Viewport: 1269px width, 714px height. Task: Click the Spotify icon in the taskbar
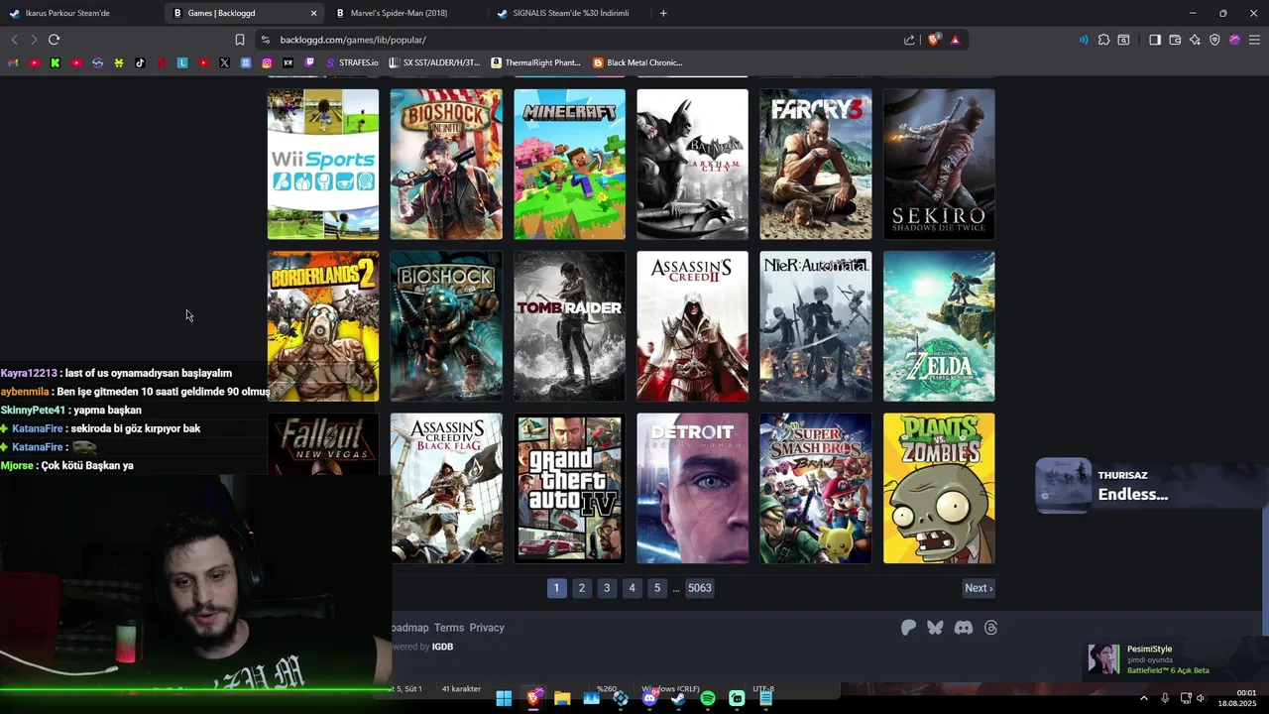pos(708,698)
